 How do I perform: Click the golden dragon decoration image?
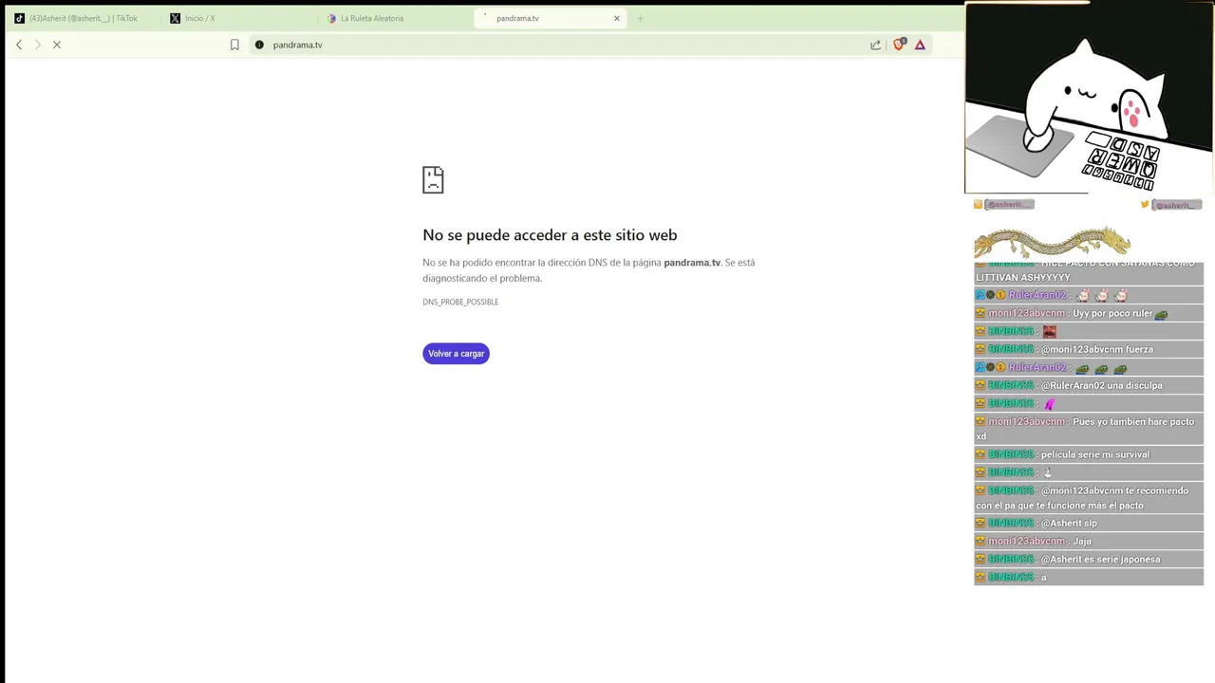pyautogui.click(x=1053, y=242)
